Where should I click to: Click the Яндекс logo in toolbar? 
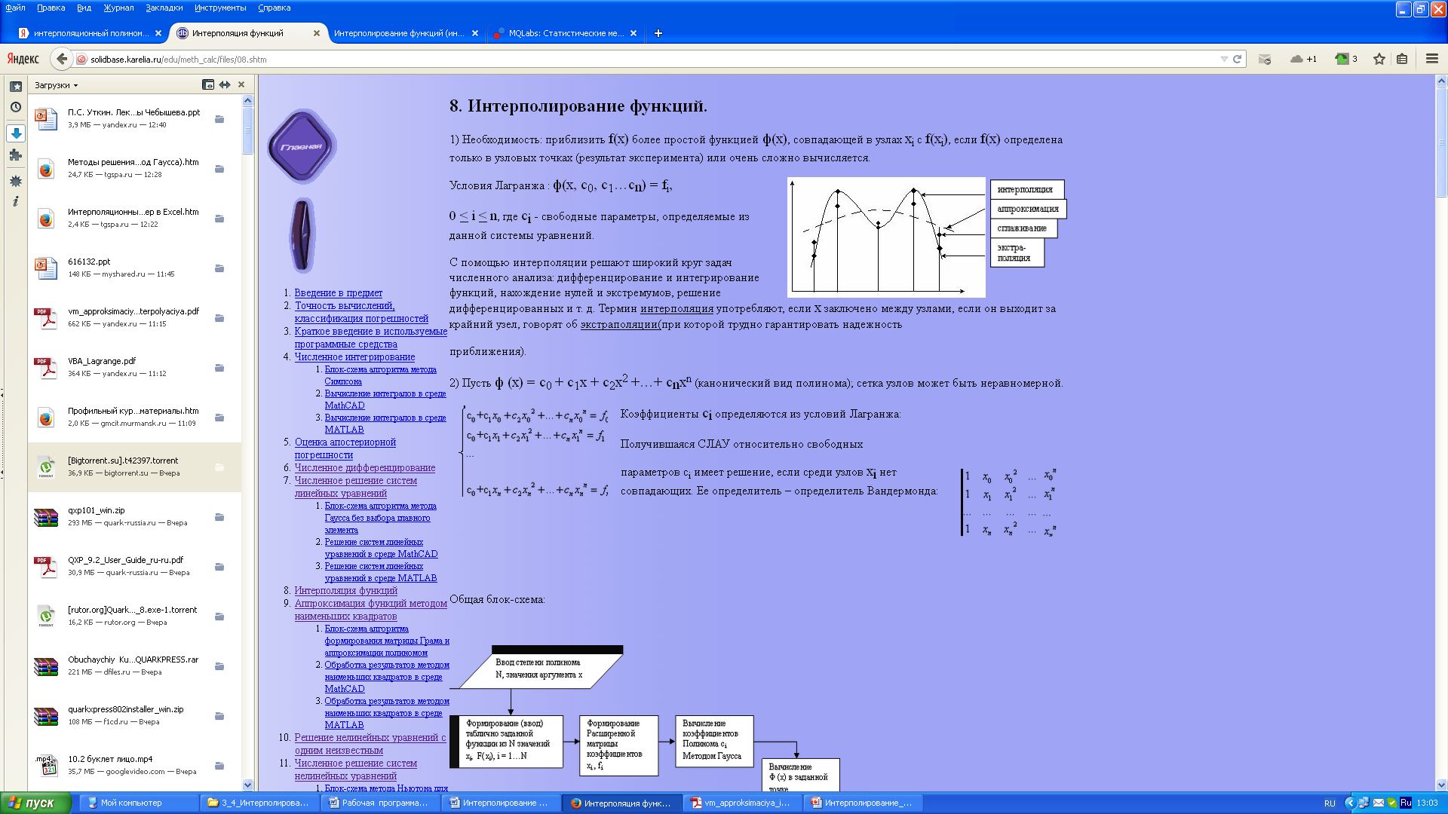23,59
